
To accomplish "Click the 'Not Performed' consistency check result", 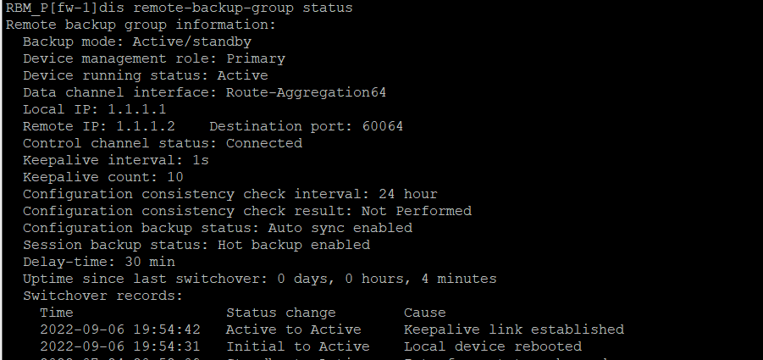I will point(416,211).
